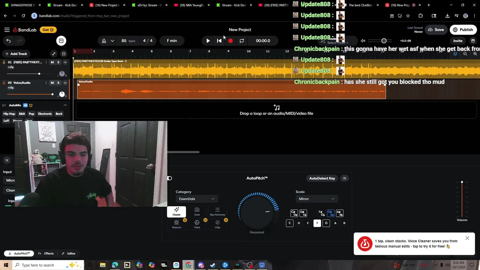
Task: Select the Big Harmony AutoPitch effect
Action: [217, 211]
